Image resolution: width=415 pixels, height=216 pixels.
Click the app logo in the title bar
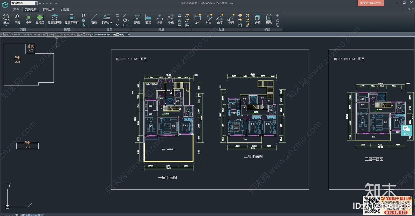[x=5, y=5]
